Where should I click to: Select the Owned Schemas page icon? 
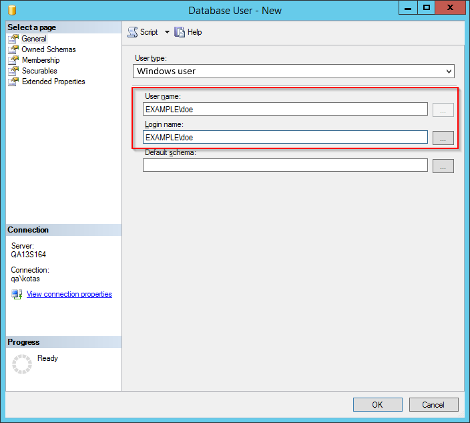click(13, 49)
